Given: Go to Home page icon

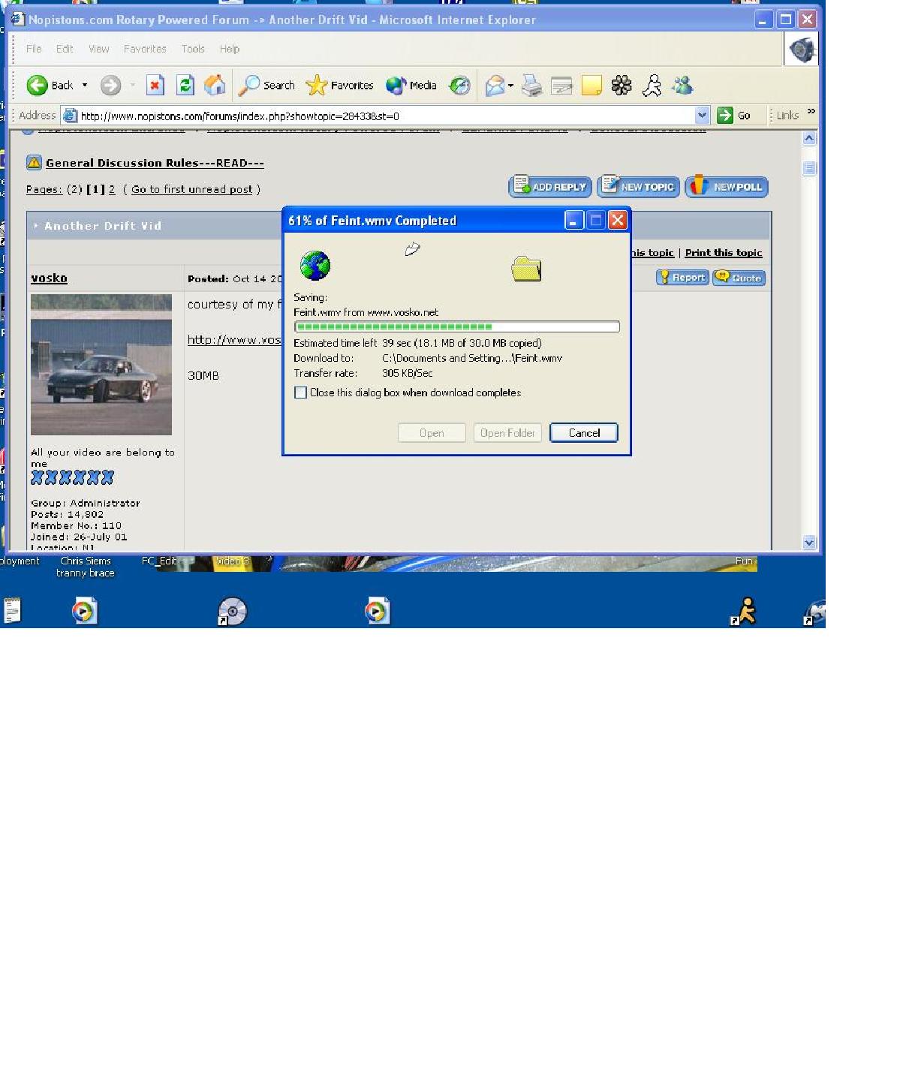Looking at the screenshot, I should pyautogui.click(x=215, y=86).
